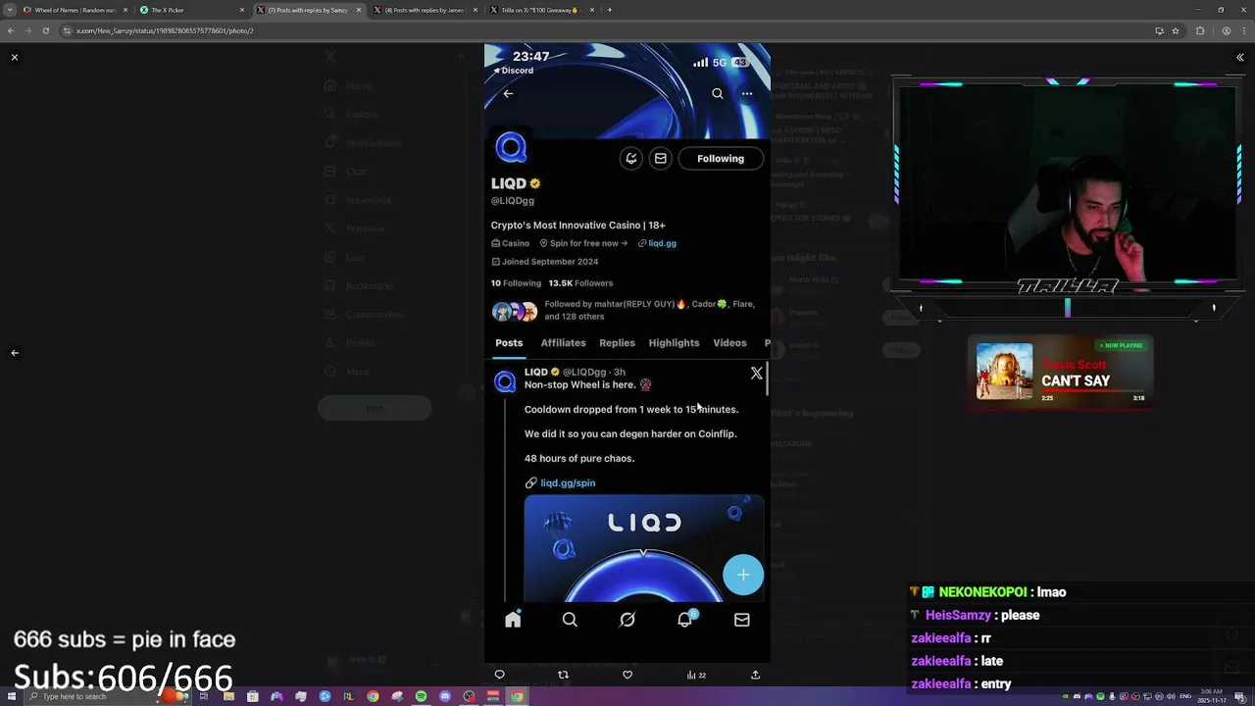Switch to the Posts with replies by James tab
Image resolution: width=1255 pixels, height=706 pixels.
pos(424,10)
